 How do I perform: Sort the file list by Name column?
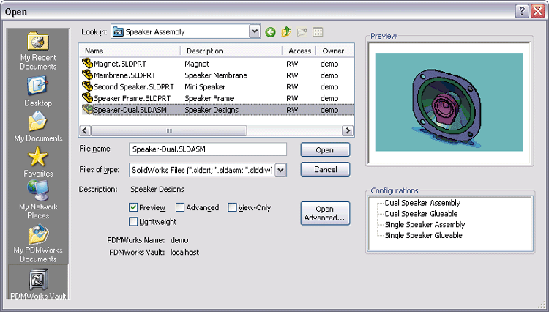[130, 51]
